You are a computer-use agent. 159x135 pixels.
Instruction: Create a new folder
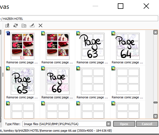coord(24,26)
